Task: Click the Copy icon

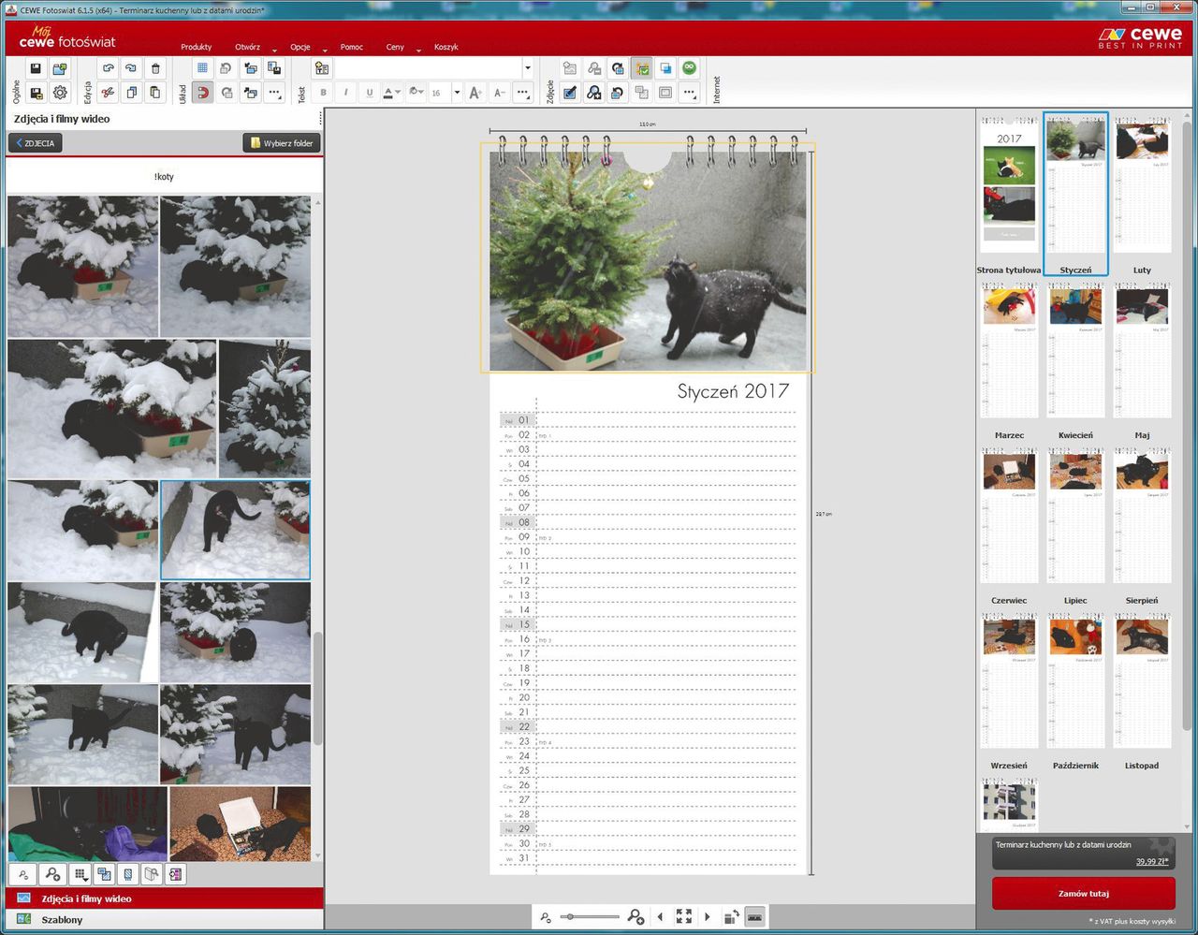Action: 131,93
